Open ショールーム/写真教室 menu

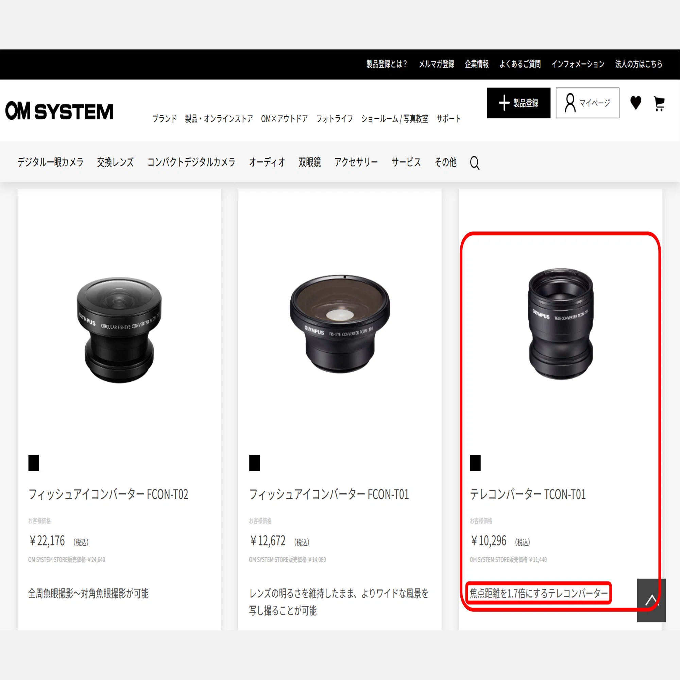click(394, 119)
